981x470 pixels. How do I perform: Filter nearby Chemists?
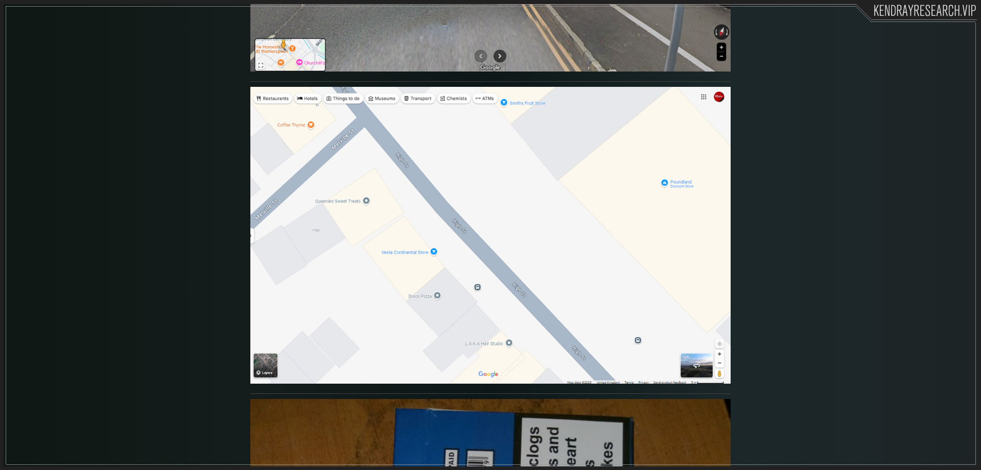click(x=454, y=99)
